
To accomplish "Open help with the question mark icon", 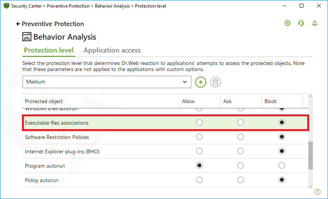I will (317, 192).
